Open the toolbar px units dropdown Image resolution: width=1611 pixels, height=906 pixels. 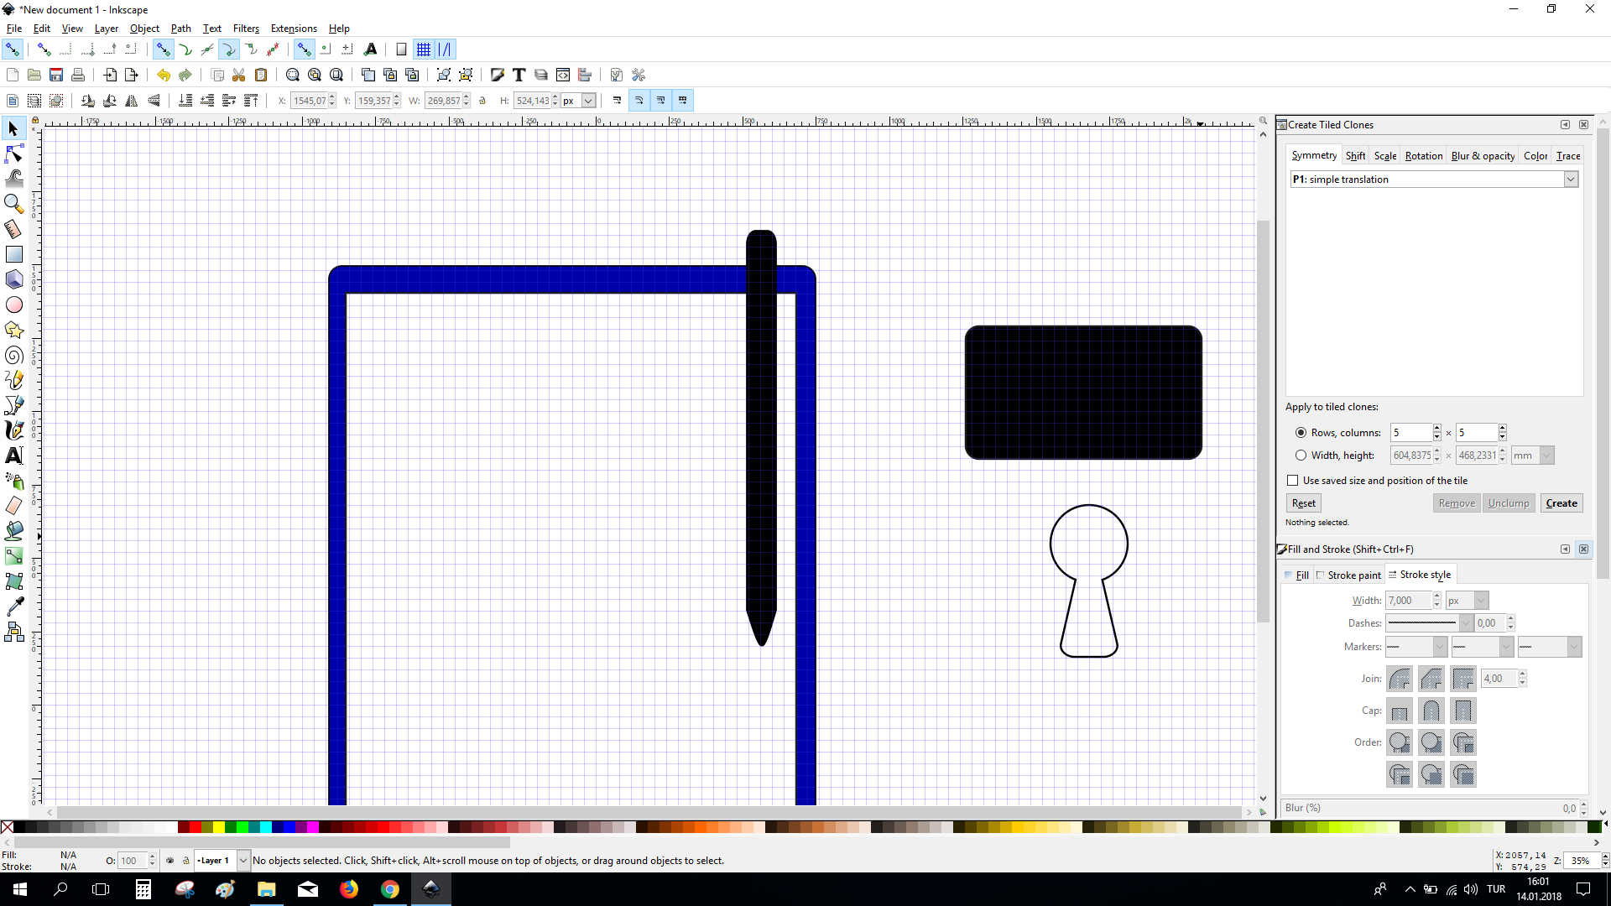pos(578,101)
